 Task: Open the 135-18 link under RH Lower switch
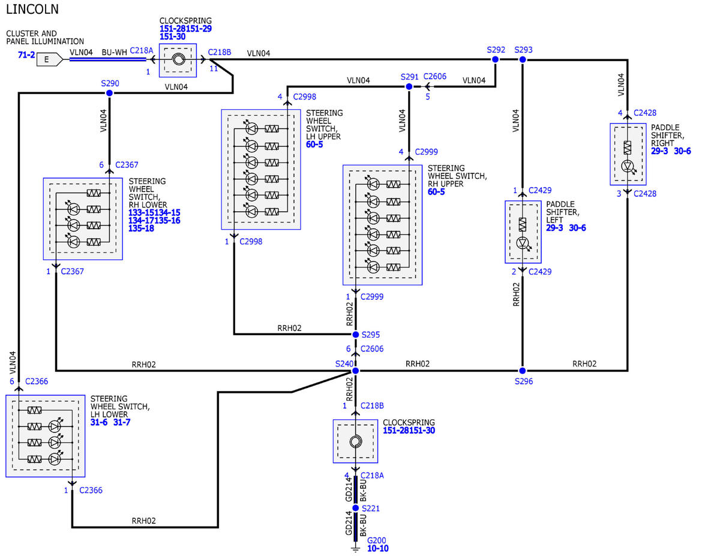pos(142,229)
